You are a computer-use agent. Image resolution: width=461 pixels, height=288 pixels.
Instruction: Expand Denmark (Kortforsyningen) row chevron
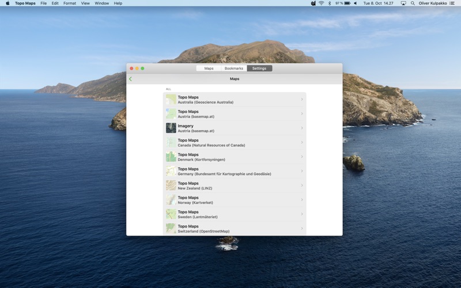coord(302,157)
